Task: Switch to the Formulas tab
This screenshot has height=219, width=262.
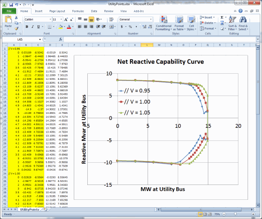Action: pos(78,11)
